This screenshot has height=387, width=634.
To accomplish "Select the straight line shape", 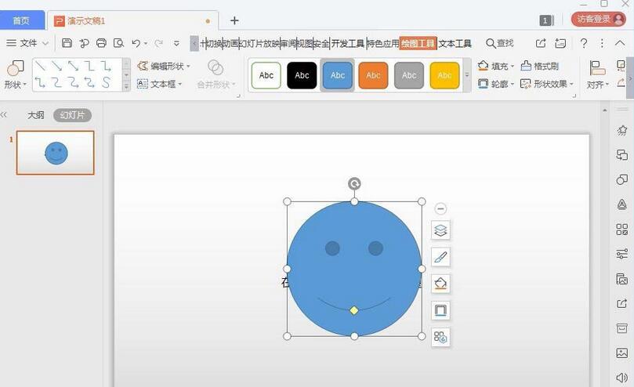I will (40, 66).
